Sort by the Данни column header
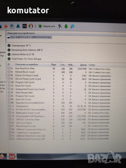 pos(83,65)
